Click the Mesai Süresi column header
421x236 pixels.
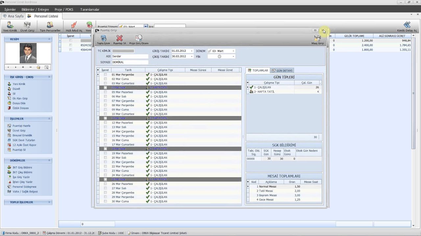[x=198, y=70]
